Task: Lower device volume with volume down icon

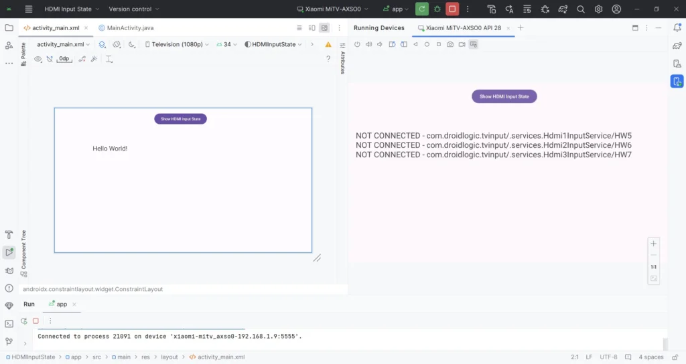Action: pos(380,44)
